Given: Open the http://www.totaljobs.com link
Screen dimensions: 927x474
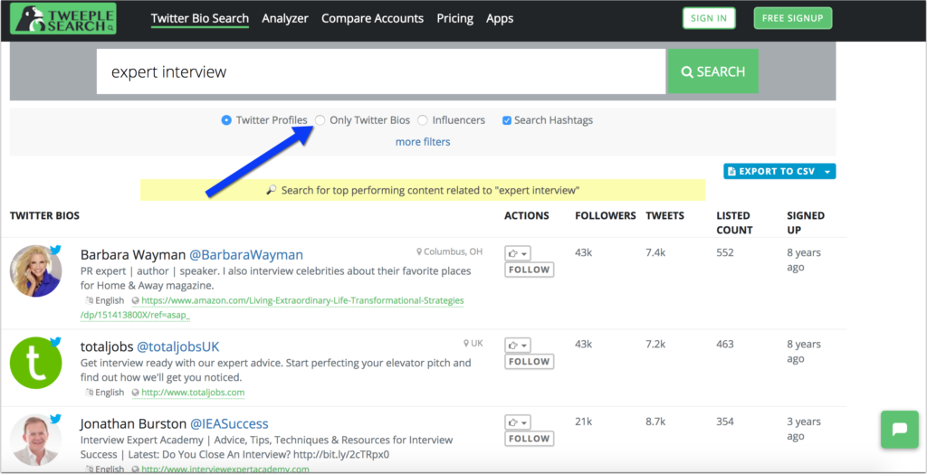Looking at the screenshot, I should [193, 393].
